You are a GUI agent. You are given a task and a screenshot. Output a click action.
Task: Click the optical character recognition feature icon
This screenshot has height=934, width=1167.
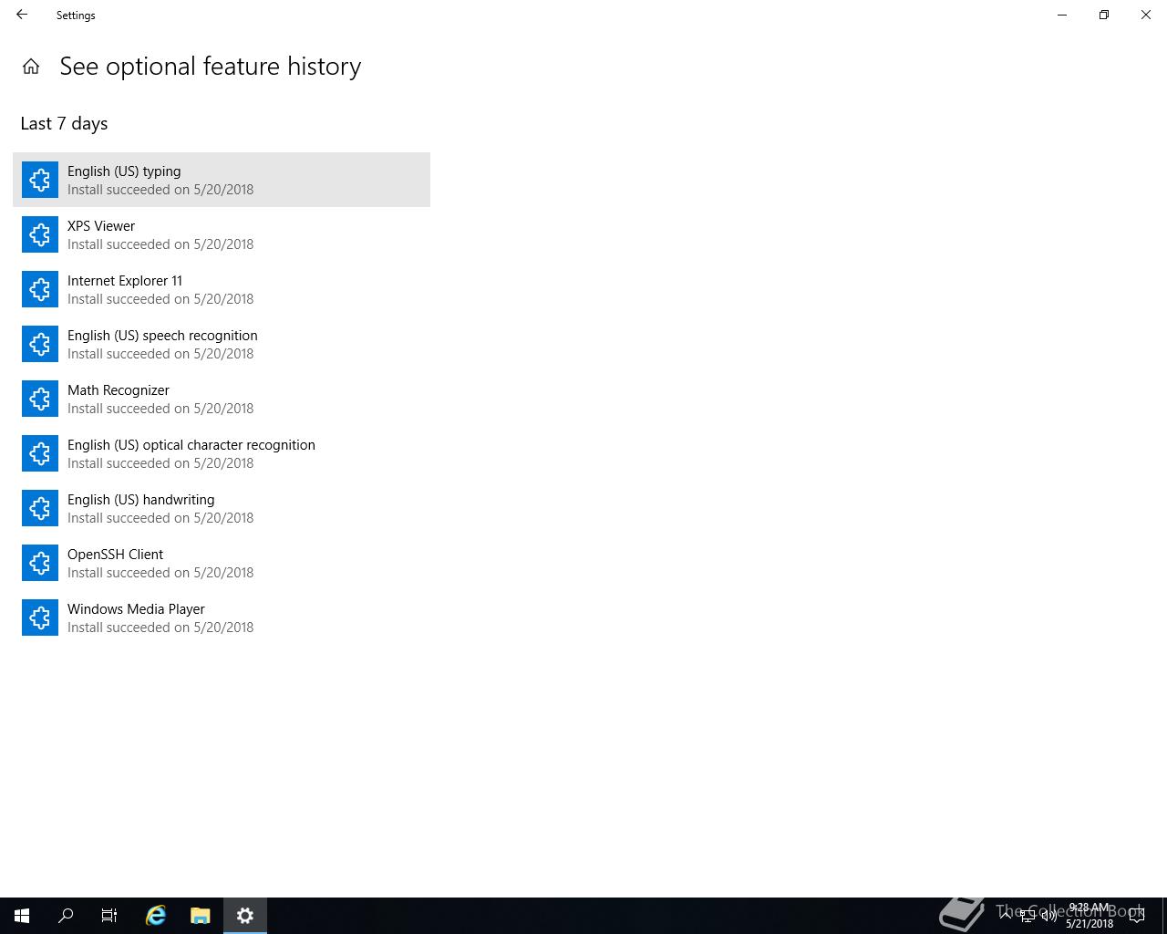(40, 453)
